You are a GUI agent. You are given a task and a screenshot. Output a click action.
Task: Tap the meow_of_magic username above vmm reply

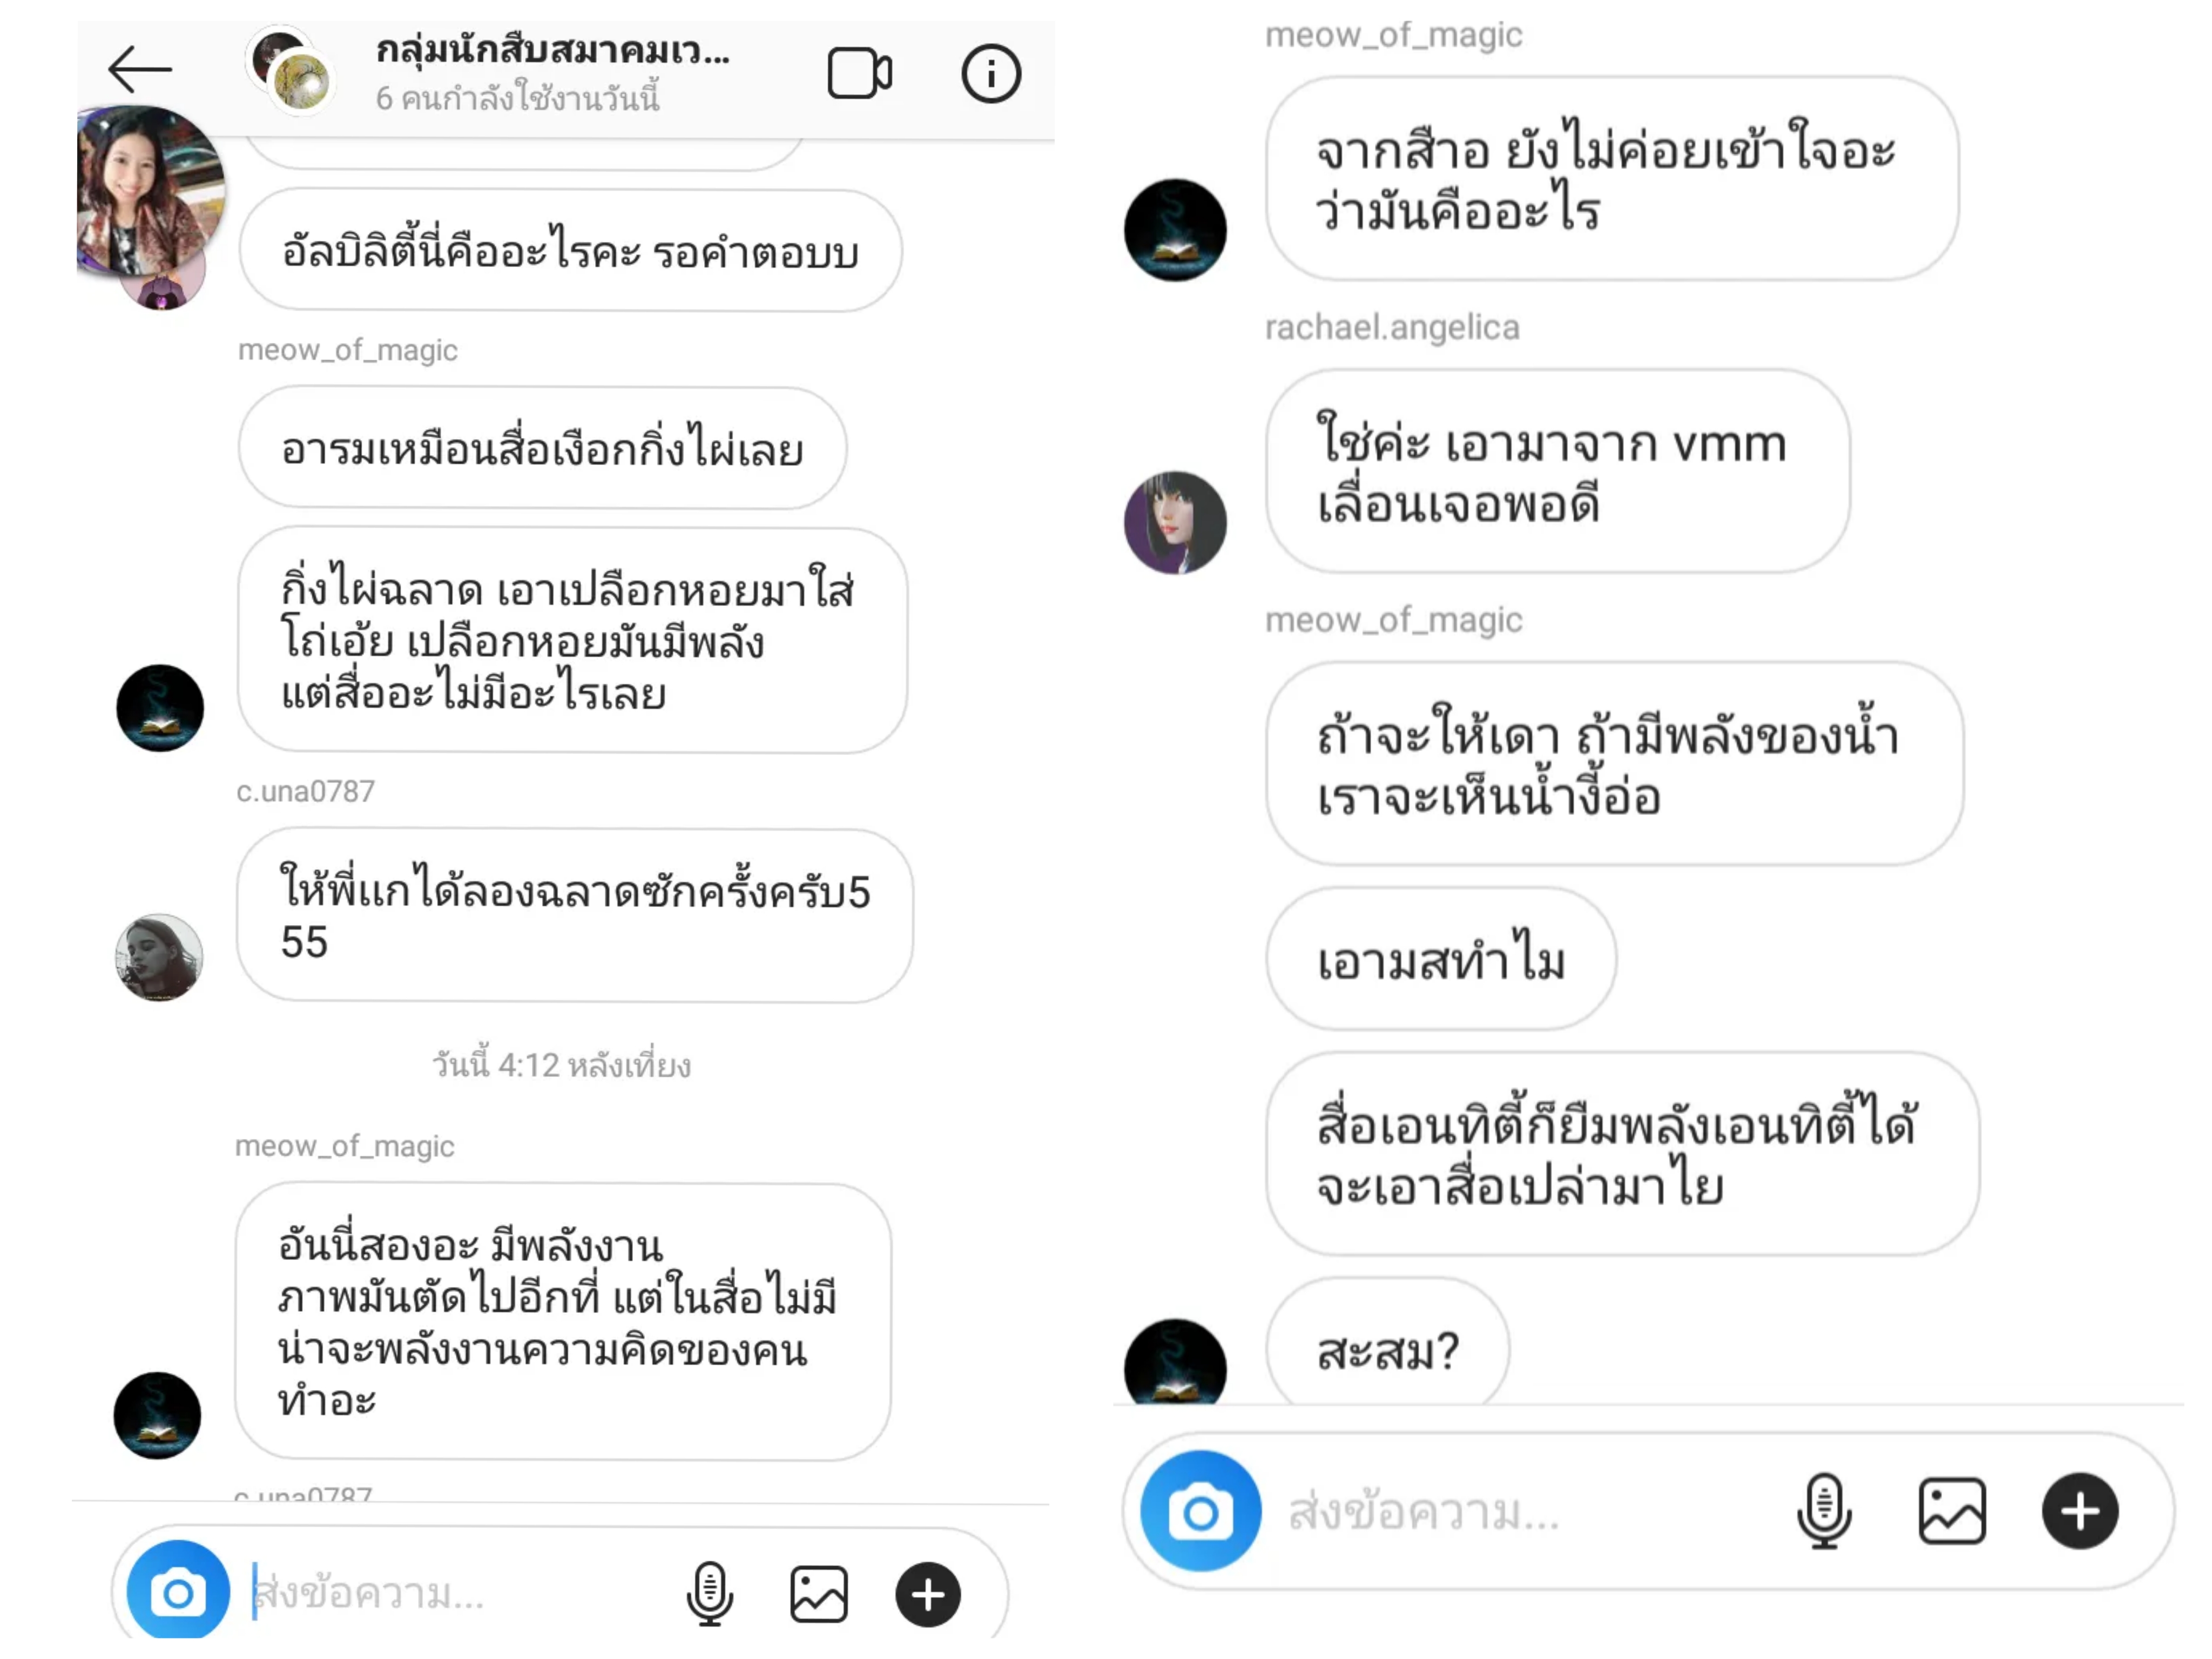1393,35
